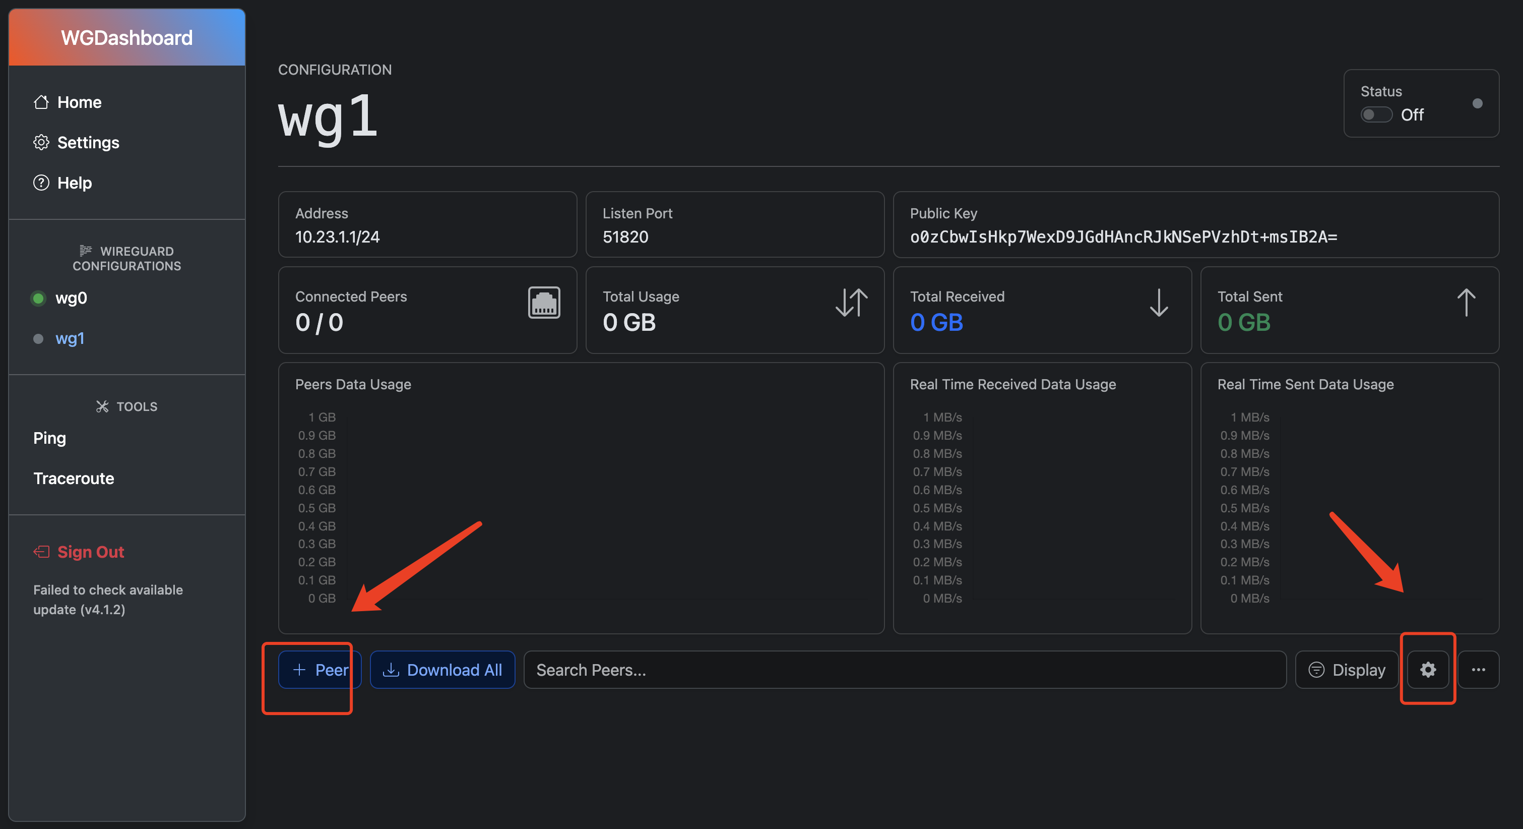The width and height of the screenshot is (1523, 829).
Task: Click the green status dot beside wg0
Action: [x=38, y=298]
